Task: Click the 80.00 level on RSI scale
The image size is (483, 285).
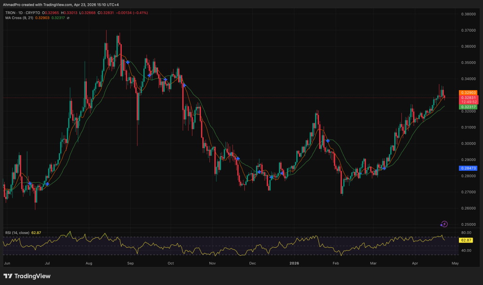Action: tap(466, 233)
